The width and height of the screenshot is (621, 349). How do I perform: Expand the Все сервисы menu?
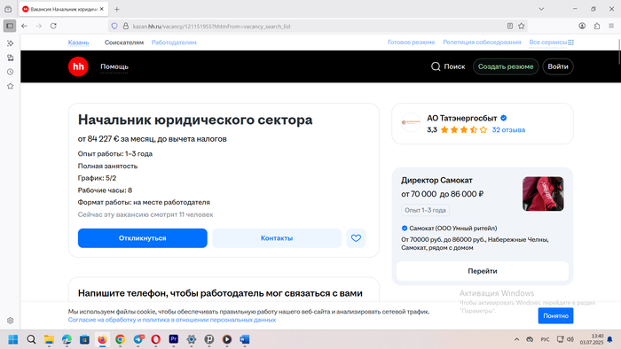[x=551, y=43]
